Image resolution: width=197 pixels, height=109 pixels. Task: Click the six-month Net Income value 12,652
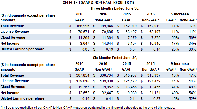[84, 93]
